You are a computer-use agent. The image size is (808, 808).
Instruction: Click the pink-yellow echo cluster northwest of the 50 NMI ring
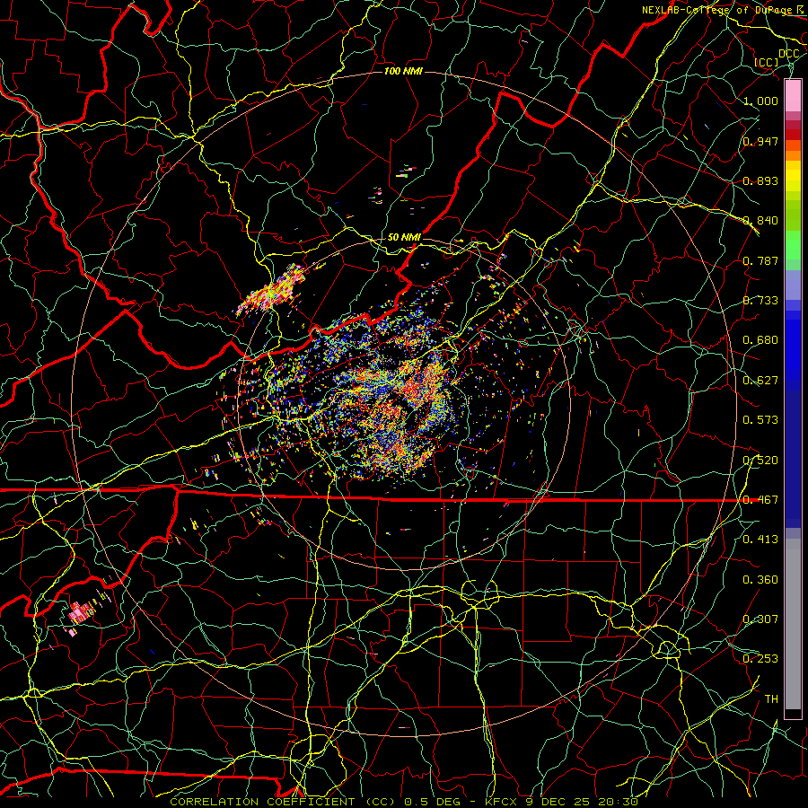pyautogui.click(x=270, y=291)
